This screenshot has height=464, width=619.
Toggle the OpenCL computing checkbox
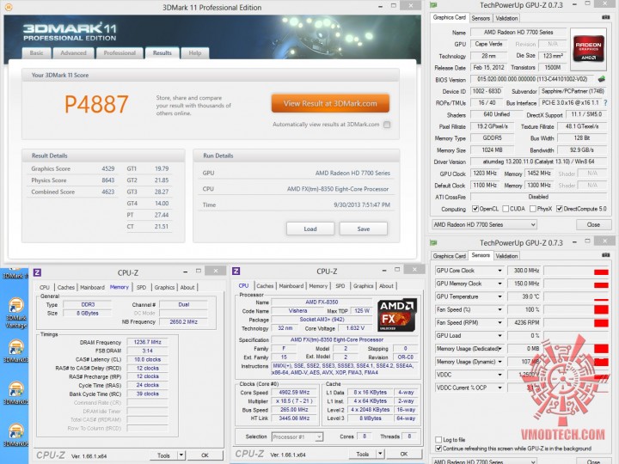(475, 209)
